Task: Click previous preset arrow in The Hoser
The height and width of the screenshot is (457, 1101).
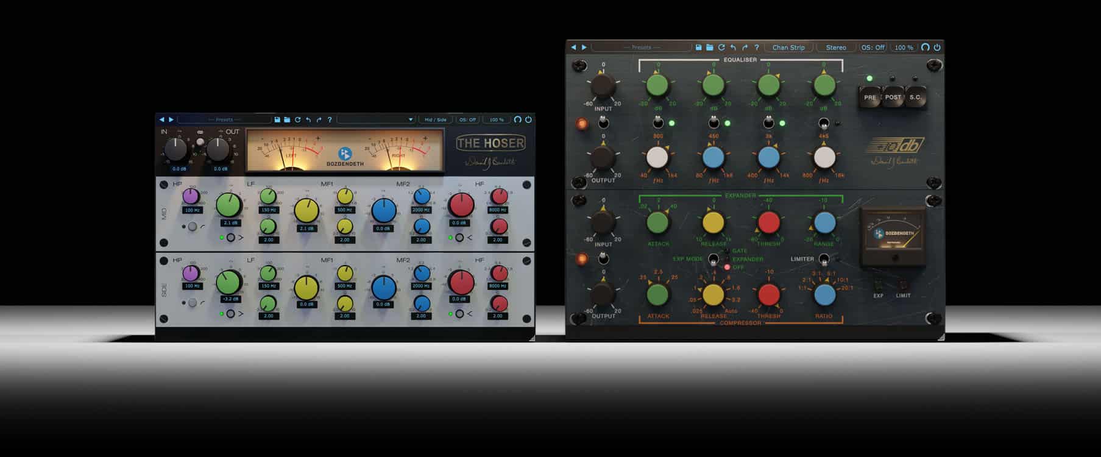Action: (161, 120)
